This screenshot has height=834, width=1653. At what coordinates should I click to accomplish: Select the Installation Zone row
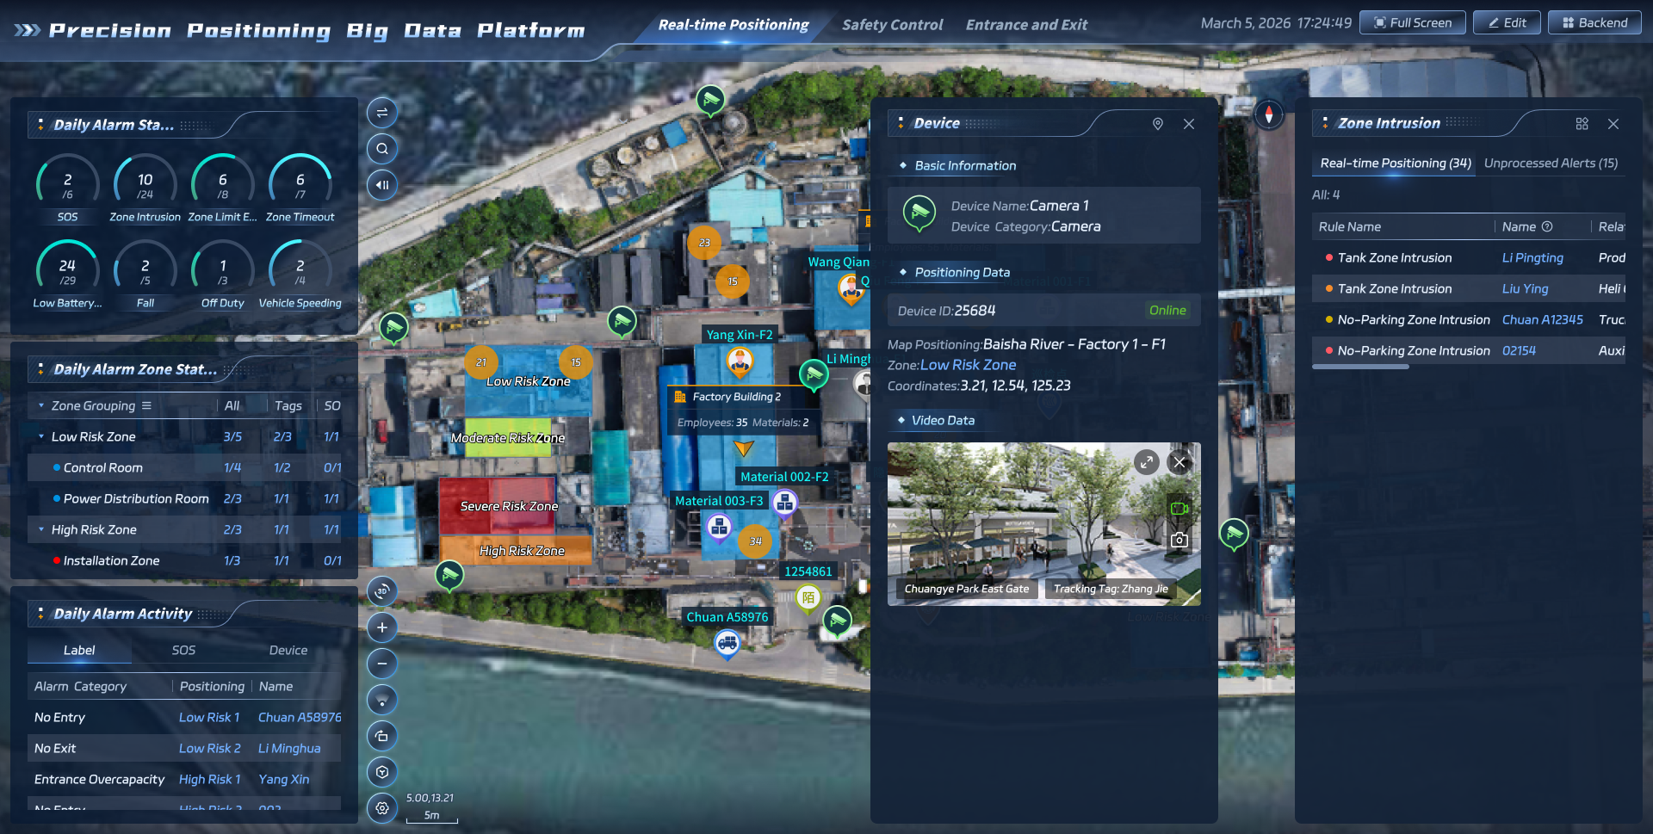(x=184, y=560)
